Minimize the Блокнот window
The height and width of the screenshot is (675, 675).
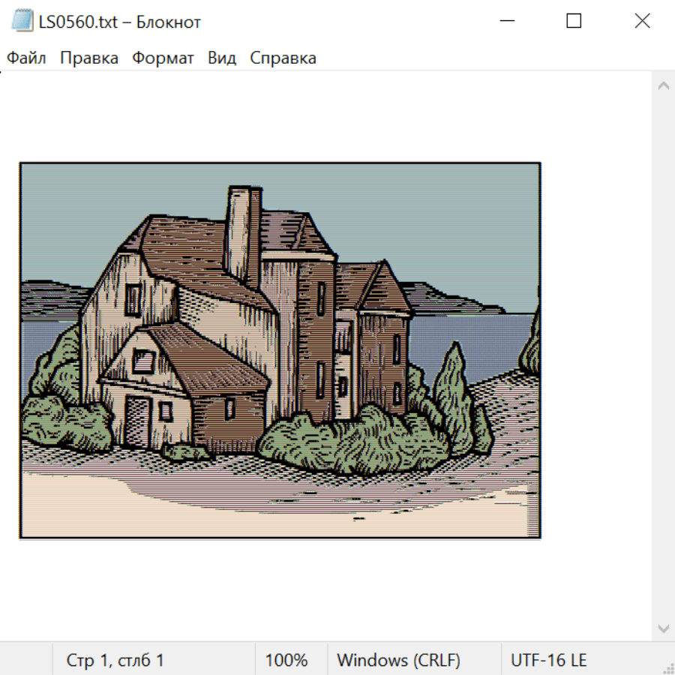click(506, 21)
